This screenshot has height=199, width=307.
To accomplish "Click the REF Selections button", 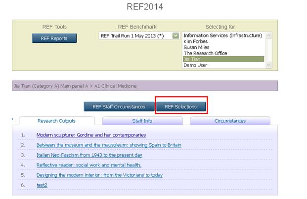I will coord(181,107).
